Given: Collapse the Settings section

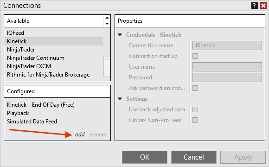Looking at the screenshot, I should coord(120,99).
